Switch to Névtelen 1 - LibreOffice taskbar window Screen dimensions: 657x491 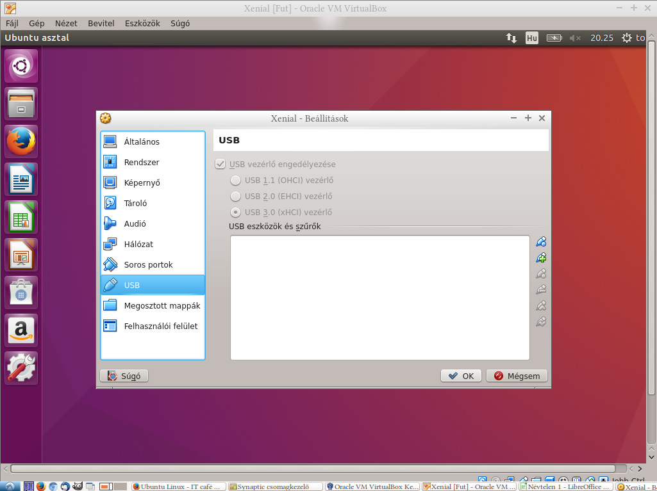click(x=565, y=487)
